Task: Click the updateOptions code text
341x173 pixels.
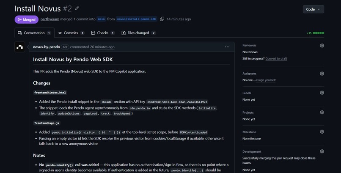Action: [69, 113]
